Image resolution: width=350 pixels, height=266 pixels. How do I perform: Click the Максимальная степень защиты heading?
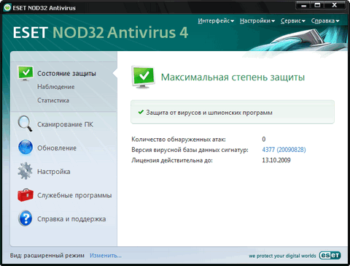coord(233,77)
